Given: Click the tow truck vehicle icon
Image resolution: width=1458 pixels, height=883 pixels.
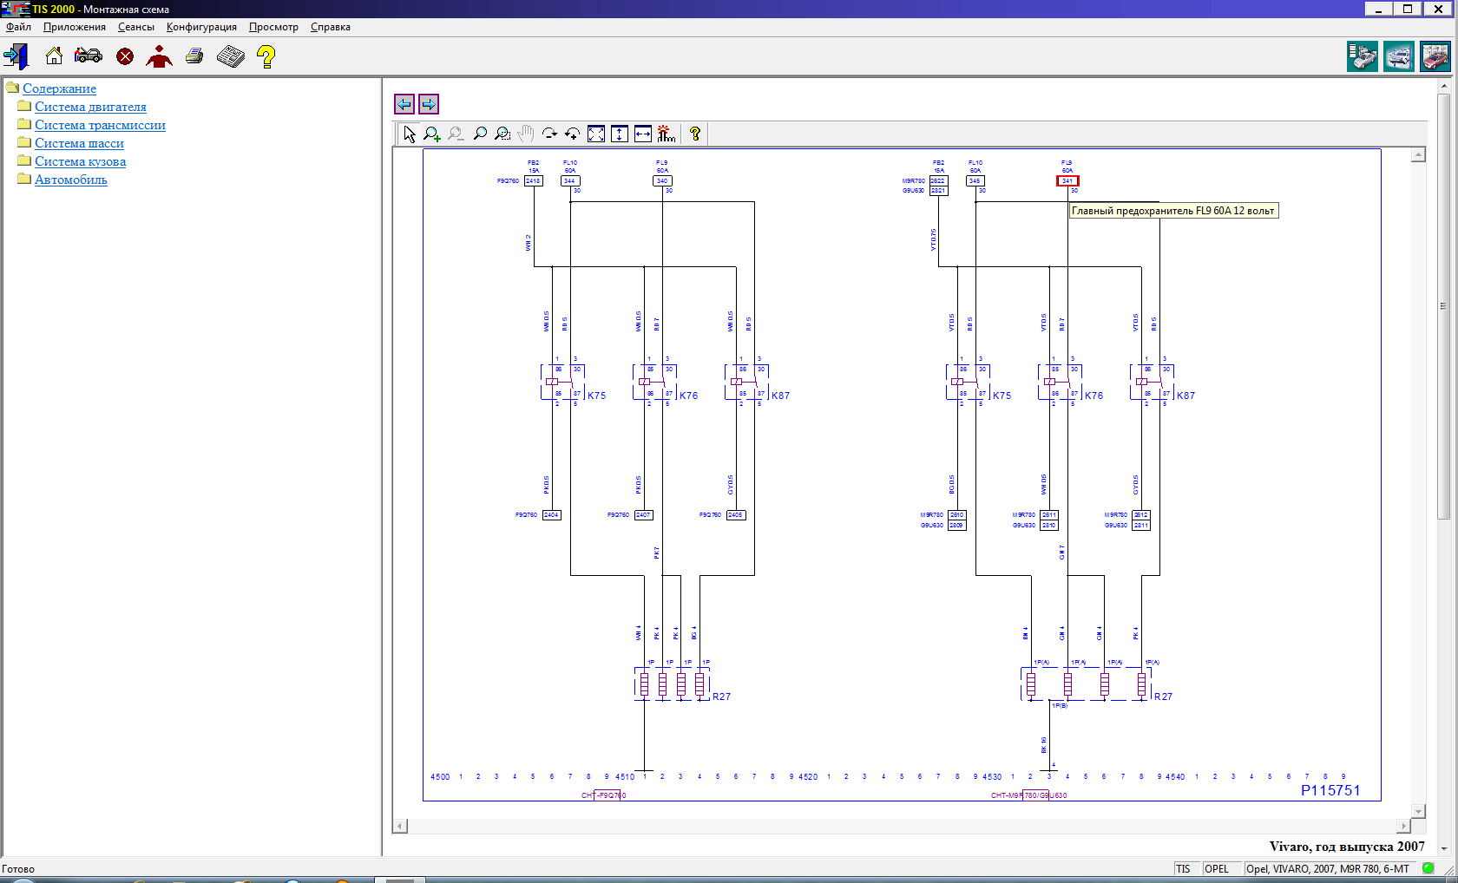Looking at the screenshot, I should click(89, 56).
